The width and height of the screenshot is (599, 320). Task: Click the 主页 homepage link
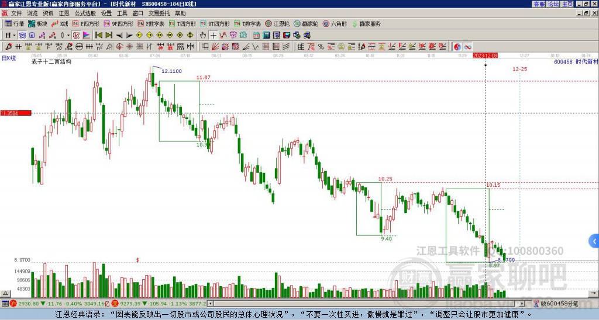pos(567,4)
